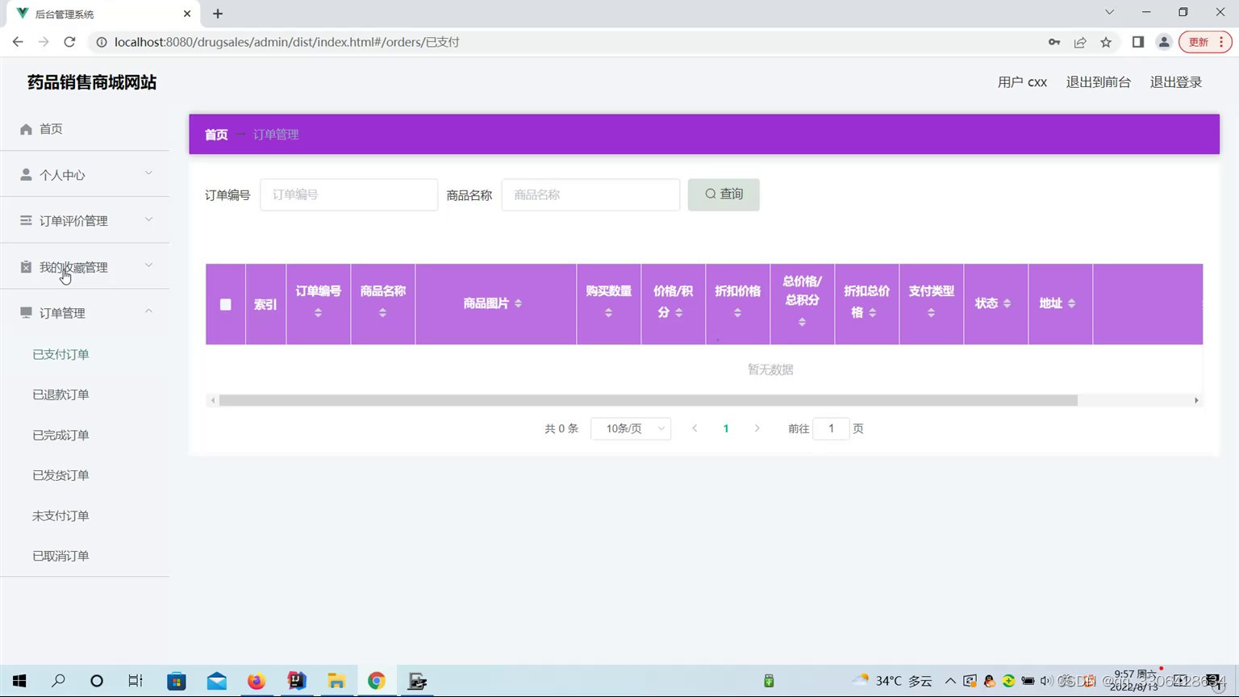
Task: Close the 后台管理系统 browser tab
Action: pos(187,14)
